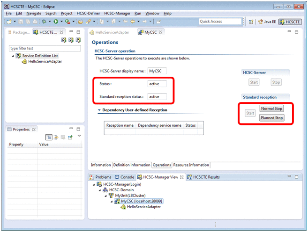Switch to the Java EE perspective

(x=267, y=22)
